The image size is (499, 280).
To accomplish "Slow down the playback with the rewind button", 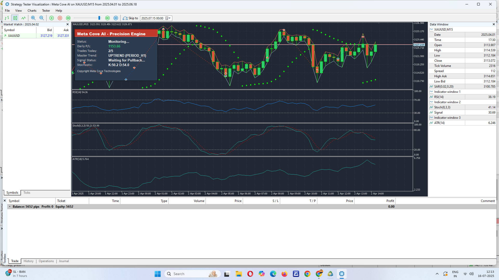I will (68, 18).
